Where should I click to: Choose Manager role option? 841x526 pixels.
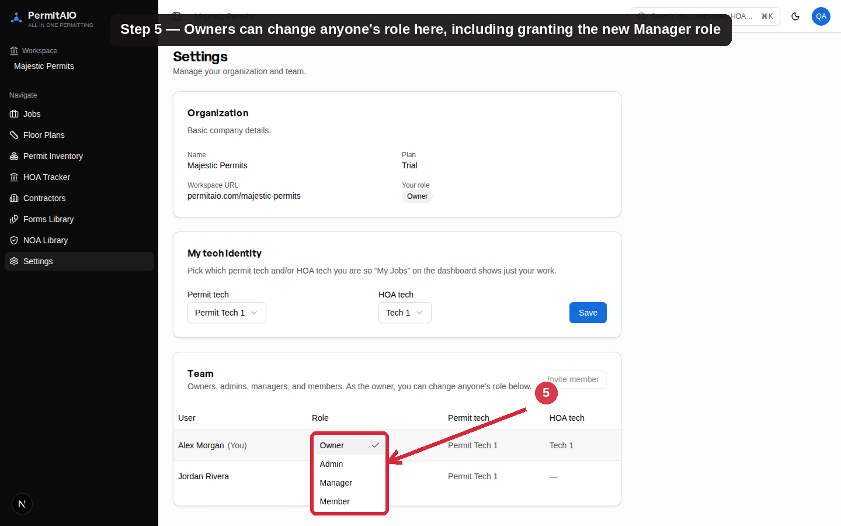pos(349,483)
